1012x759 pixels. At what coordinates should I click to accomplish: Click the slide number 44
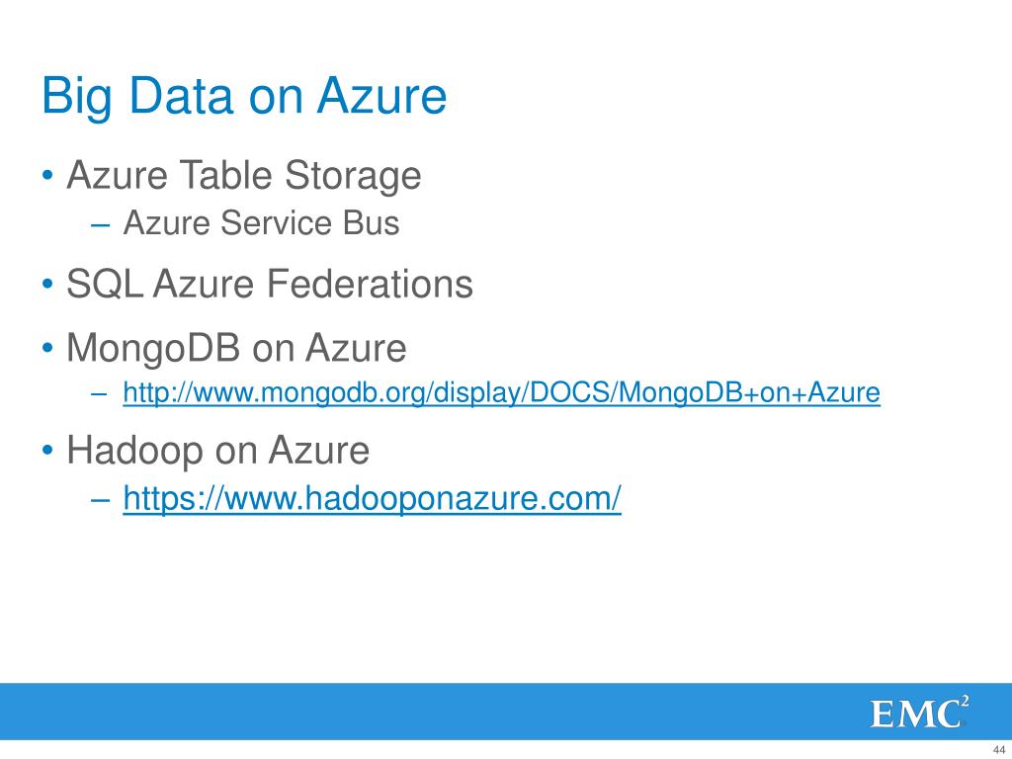998,751
